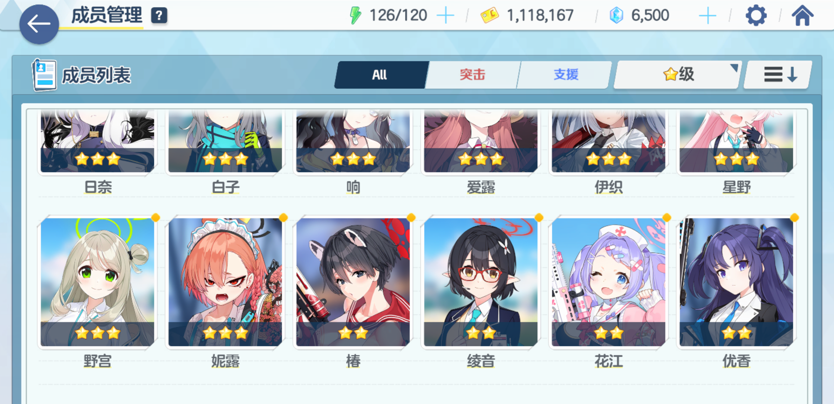Tap the blue gem currency icon
The height and width of the screenshot is (404, 834).
[617, 15]
